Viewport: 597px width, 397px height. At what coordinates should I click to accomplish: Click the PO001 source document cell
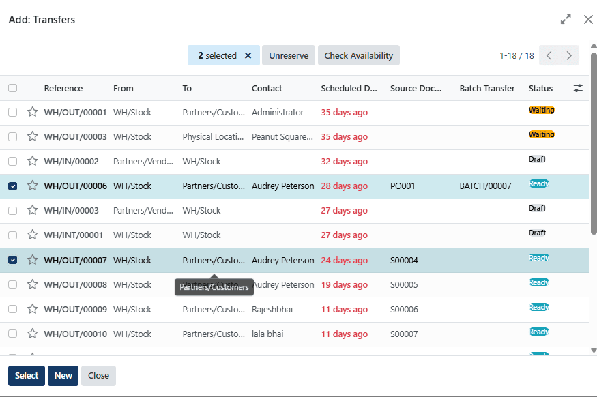(403, 186)
